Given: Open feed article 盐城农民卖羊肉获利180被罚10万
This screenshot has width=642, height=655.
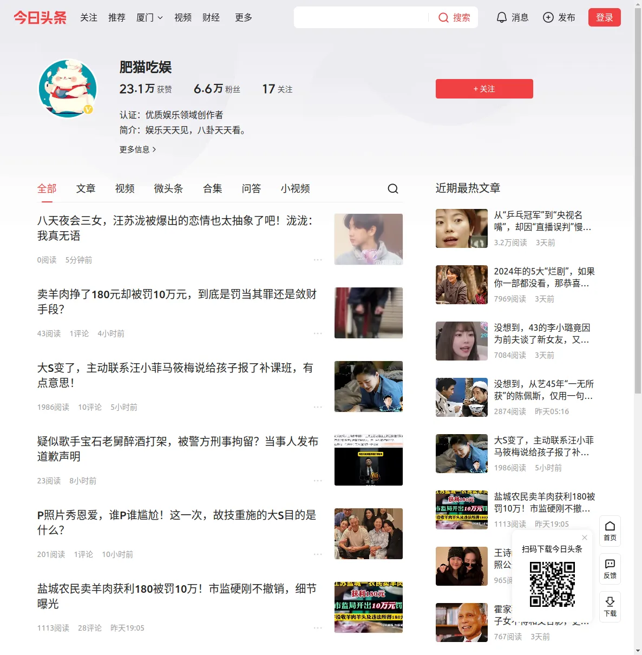Looking at the screenshot, I should point(176,596).
